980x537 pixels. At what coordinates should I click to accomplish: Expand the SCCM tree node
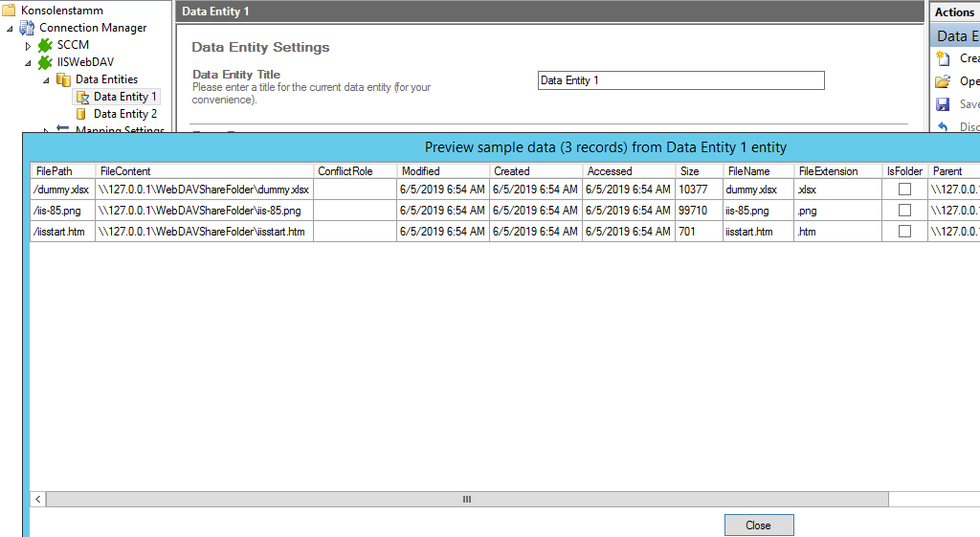(29, 46)
